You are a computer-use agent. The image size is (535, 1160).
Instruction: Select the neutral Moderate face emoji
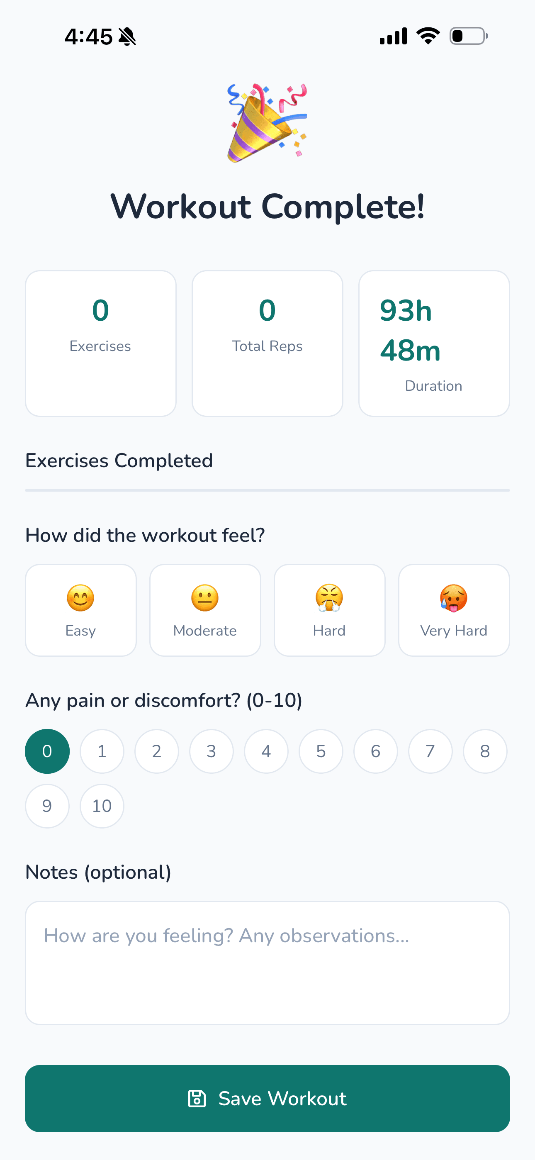pos(205,598)
